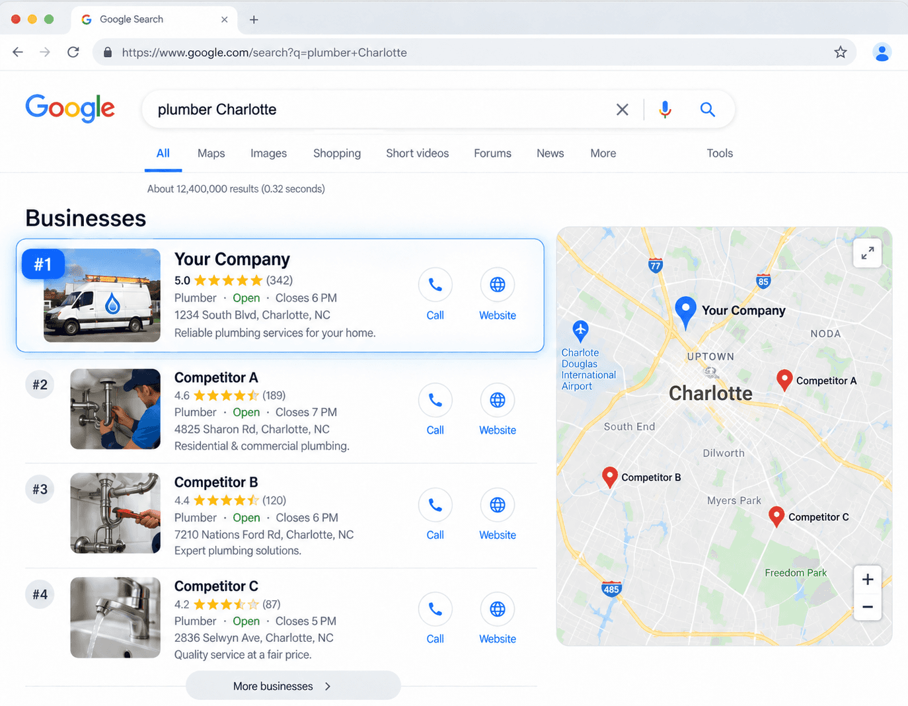Click the Businesses heading

coord(85,218)
